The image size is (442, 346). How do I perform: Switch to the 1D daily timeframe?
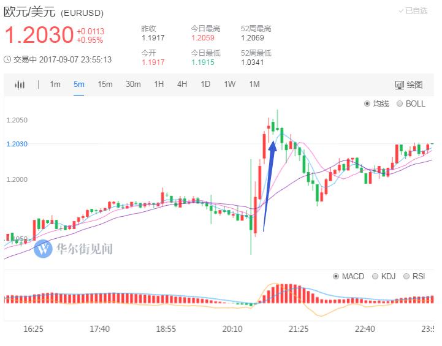point(205,85)
